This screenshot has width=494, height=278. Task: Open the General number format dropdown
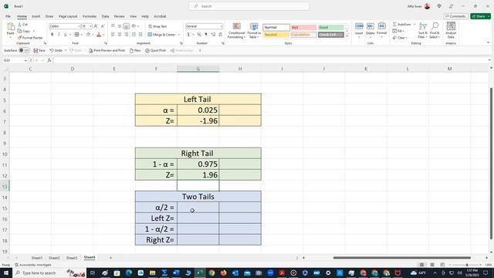click(x=222, y=26)
